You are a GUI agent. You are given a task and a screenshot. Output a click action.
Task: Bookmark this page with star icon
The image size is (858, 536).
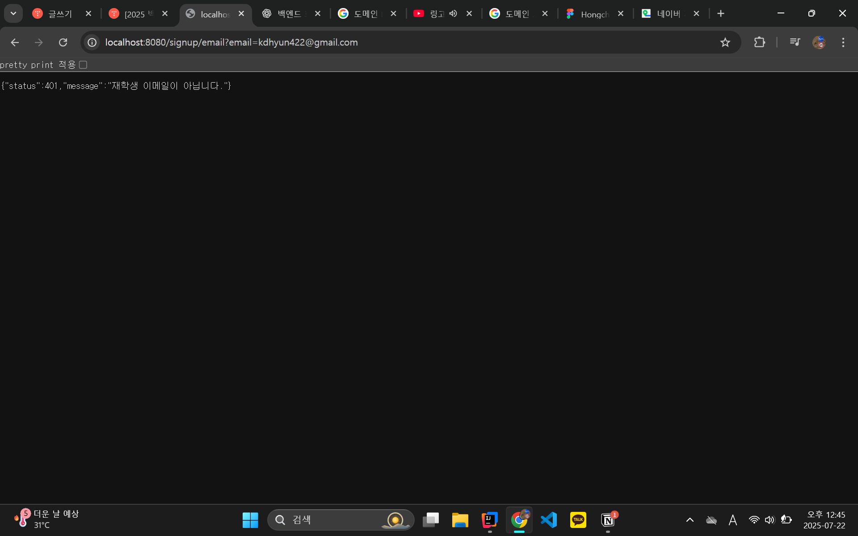coord(725,42)
